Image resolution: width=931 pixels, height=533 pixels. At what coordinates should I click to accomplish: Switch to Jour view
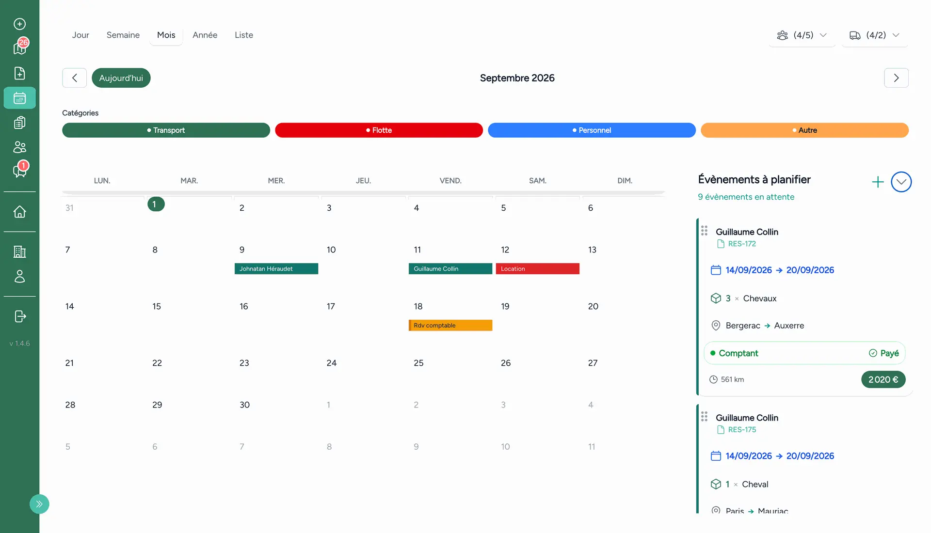tap(80, 35)
